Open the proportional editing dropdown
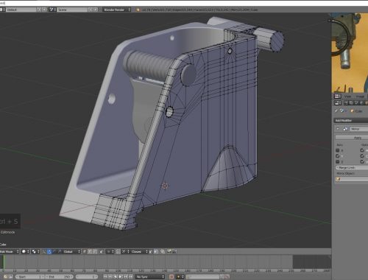368x280 pixels. coord(110,251)
